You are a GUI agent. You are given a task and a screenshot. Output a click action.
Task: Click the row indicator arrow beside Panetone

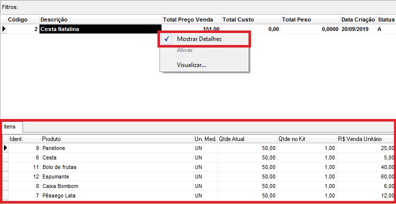(5, 148)
